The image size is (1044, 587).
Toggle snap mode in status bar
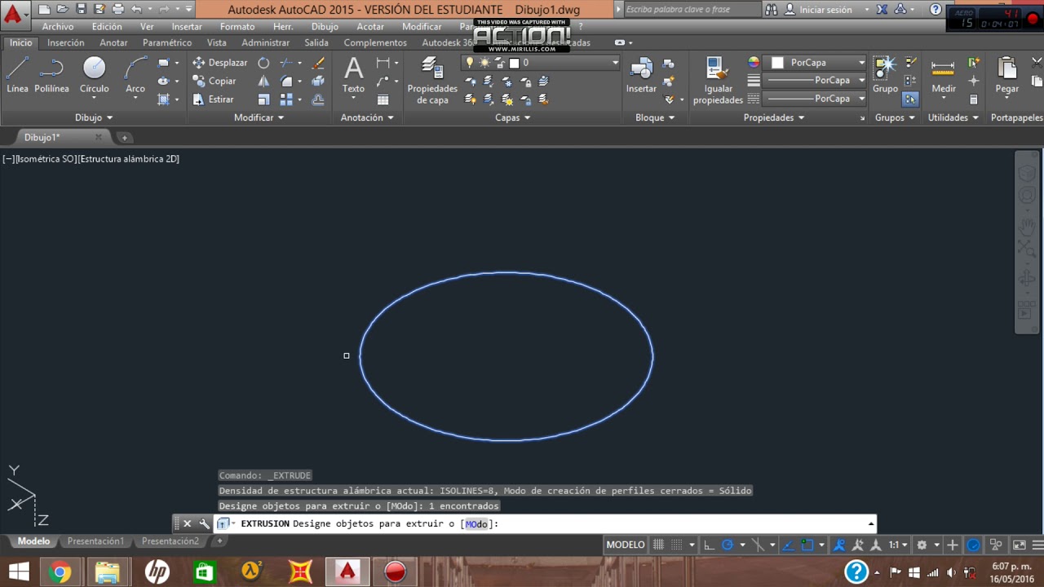[676, 545]
